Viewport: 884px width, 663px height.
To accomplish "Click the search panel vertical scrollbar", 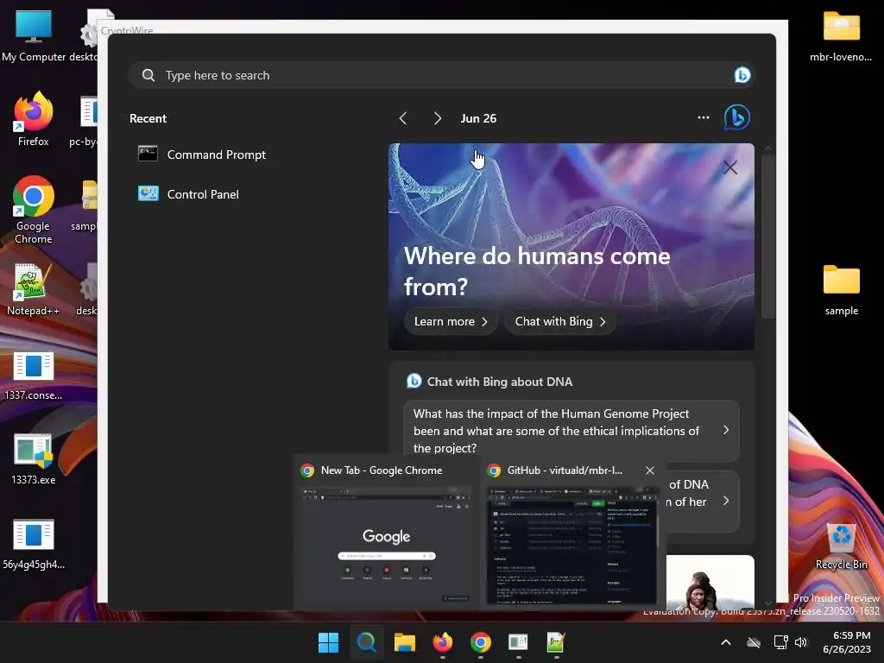I will tap(767, 237).
